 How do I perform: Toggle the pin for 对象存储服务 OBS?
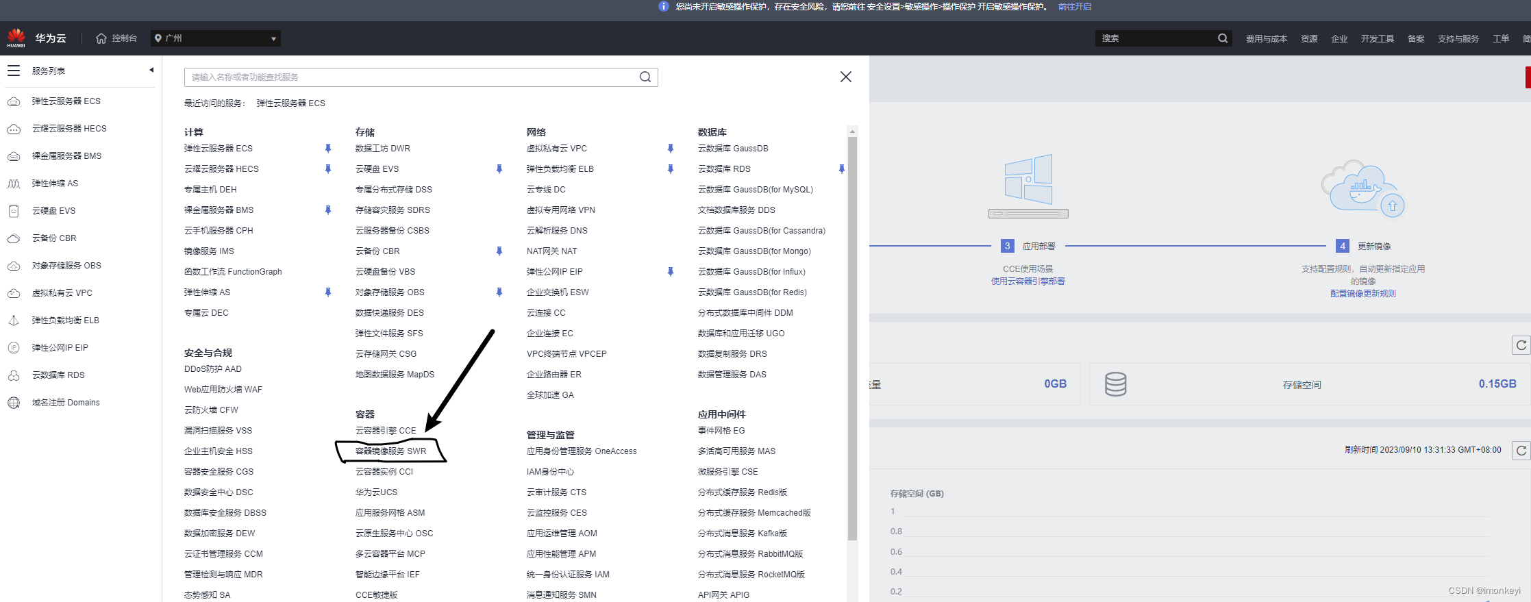499,292
